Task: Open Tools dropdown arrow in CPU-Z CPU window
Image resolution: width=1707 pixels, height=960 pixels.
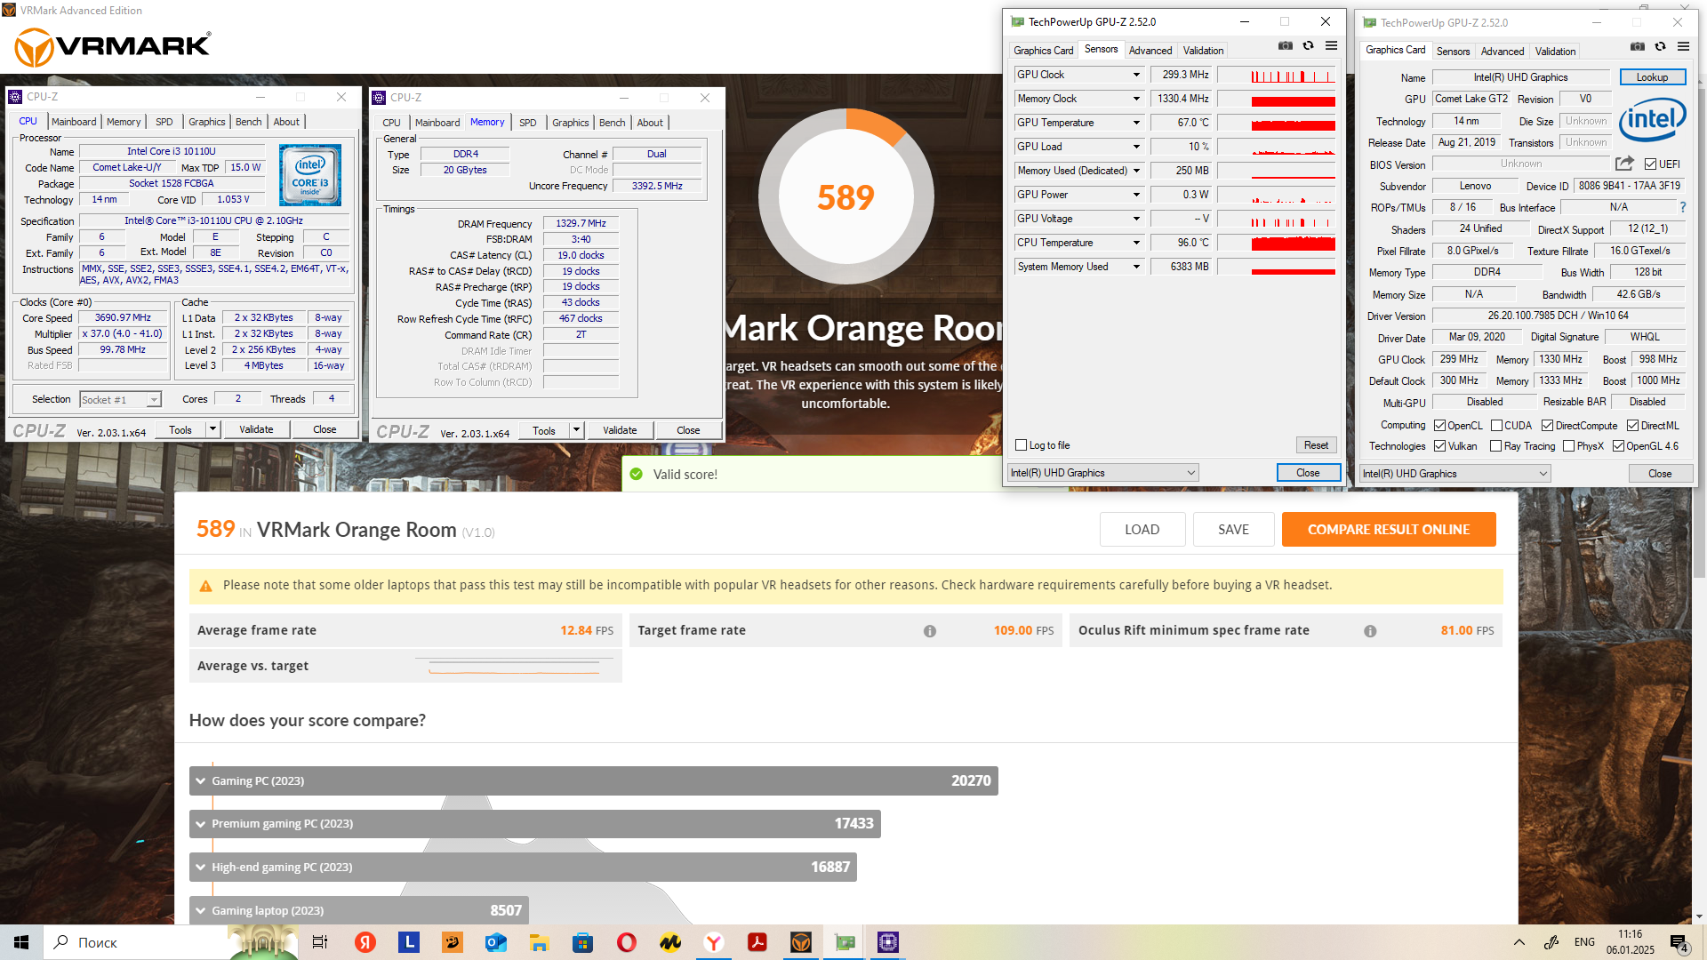Action: pyautogui.click(x=212, y=429)
